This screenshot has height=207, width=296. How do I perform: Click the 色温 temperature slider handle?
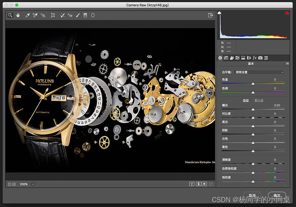[253, 84]
